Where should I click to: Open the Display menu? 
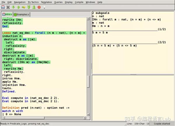(69, 2)
